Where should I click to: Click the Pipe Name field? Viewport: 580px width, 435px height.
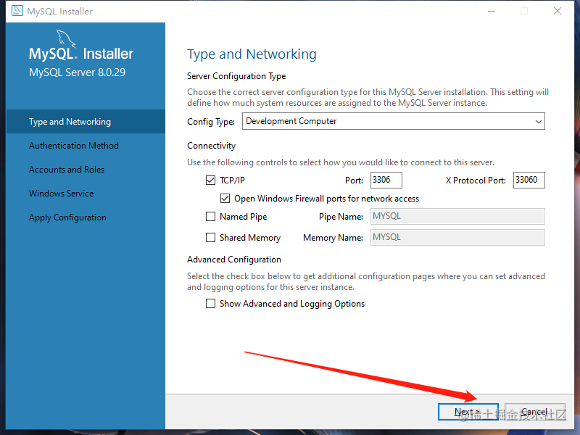pos(457,216)
